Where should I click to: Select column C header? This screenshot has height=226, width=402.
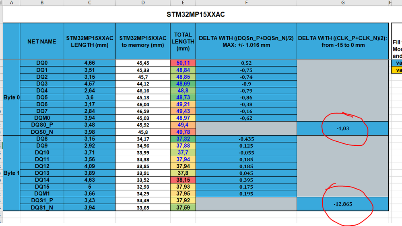[89, 2]
